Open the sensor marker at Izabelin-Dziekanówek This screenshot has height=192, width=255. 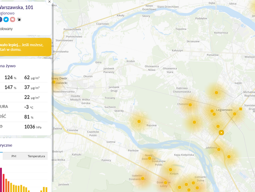click(143, 178)
